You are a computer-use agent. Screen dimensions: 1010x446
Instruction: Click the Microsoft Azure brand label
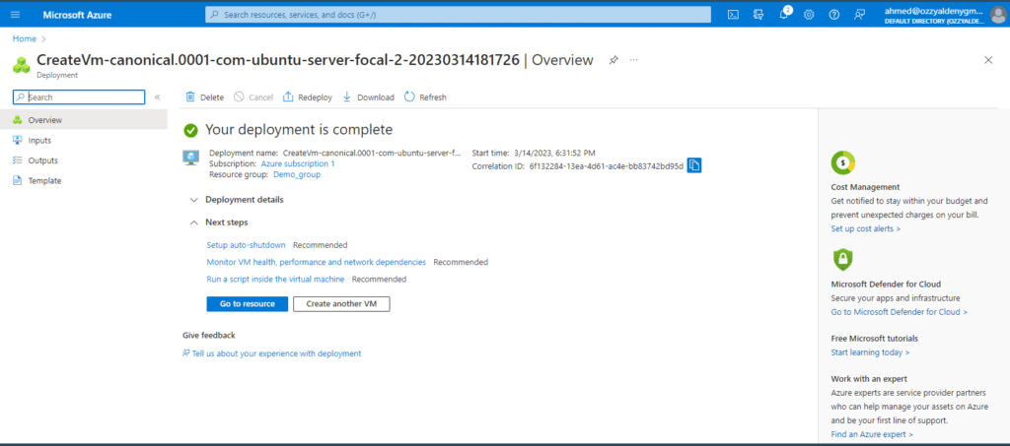tap(77, 15)
